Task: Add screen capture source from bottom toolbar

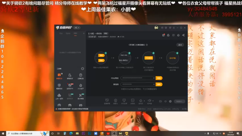Action: tap(107, 102)
